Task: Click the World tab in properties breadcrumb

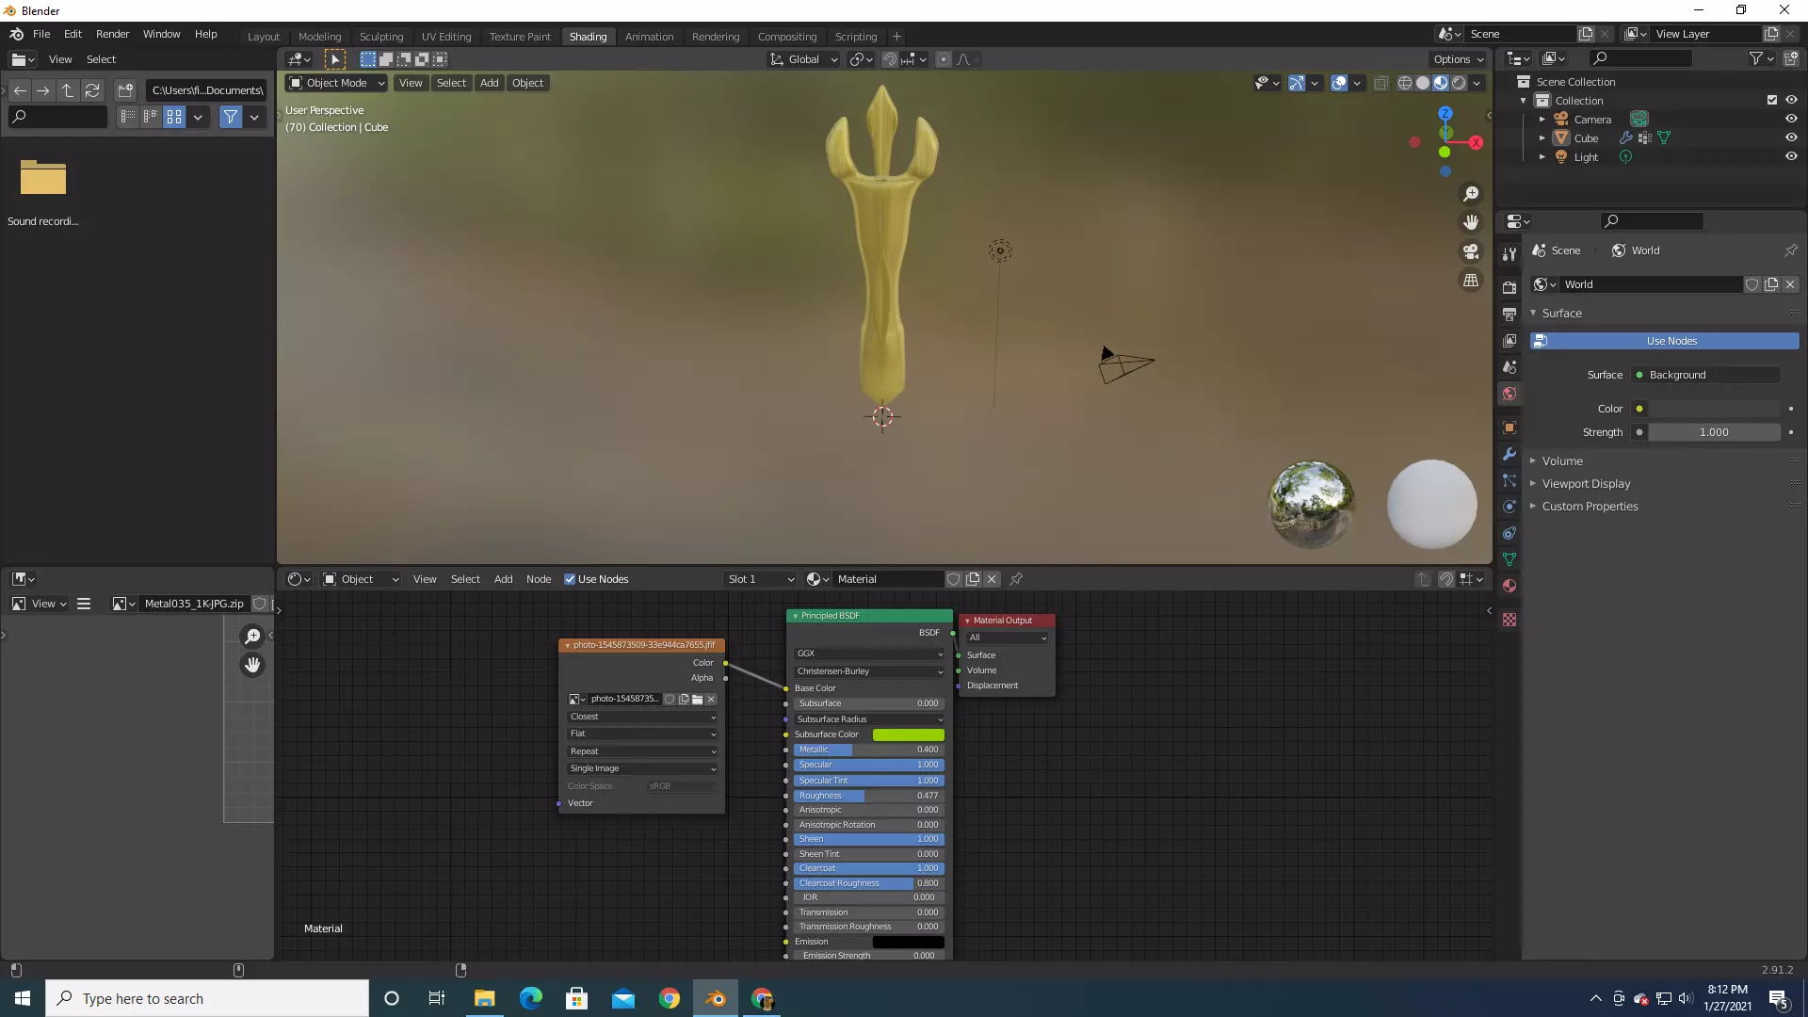Action: coord(1636,250)
